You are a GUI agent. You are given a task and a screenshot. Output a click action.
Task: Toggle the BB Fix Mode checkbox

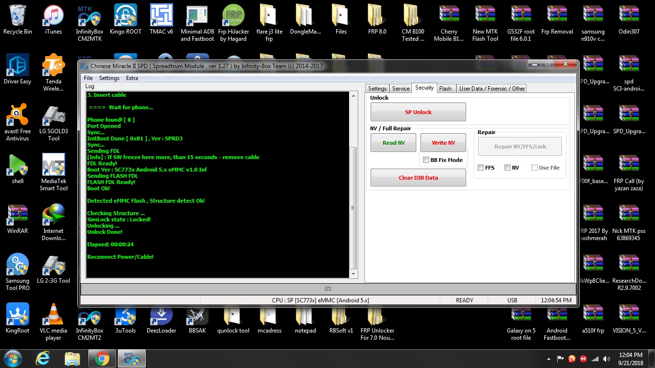[426, 160]
